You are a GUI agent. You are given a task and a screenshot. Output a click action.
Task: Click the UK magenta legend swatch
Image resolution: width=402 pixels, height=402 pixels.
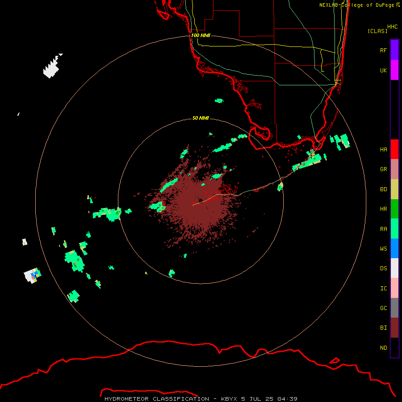tap(394, 70)
